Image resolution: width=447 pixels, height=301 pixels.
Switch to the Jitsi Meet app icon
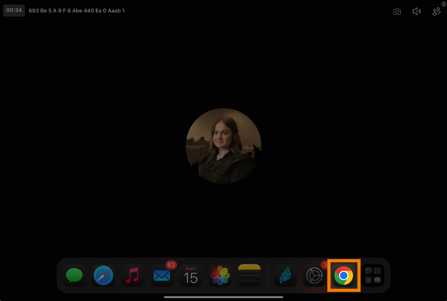tap(285, 275)
